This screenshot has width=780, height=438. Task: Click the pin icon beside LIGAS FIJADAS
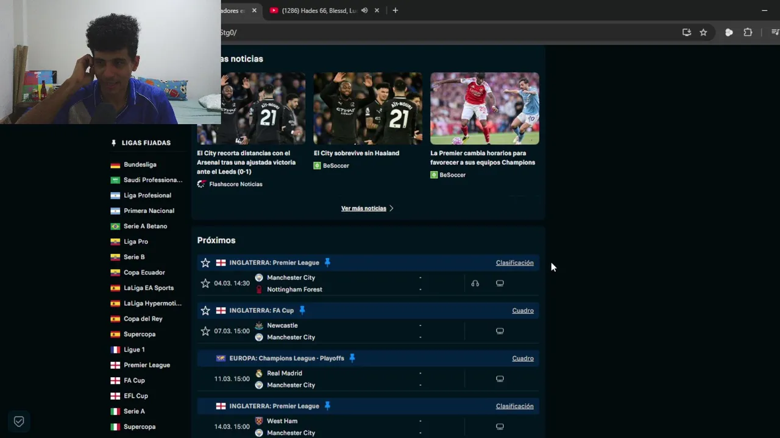[113, 143]
